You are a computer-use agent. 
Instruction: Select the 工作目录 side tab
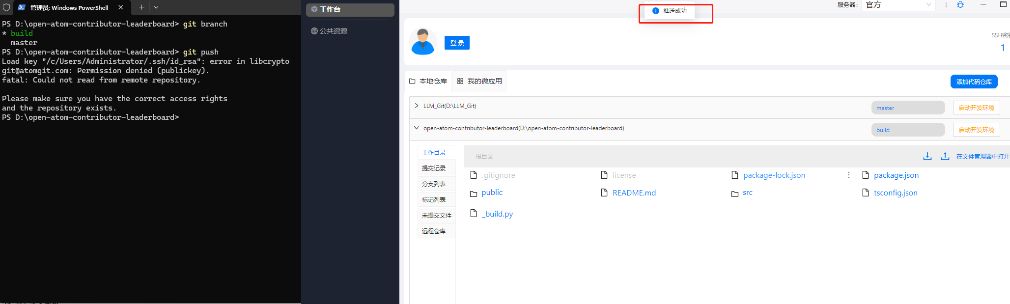coord(436,153)
